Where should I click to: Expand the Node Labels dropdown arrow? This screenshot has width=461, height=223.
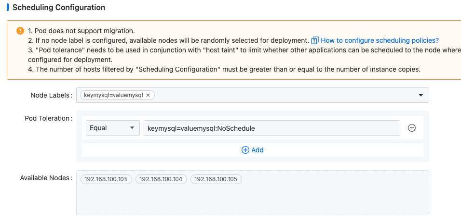(420, 95)
